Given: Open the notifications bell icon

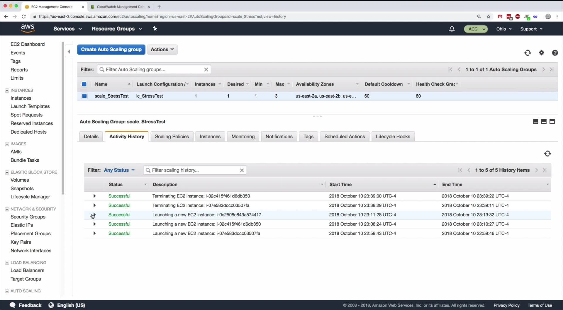Looking at the screenshot, I should click(452, 29).
